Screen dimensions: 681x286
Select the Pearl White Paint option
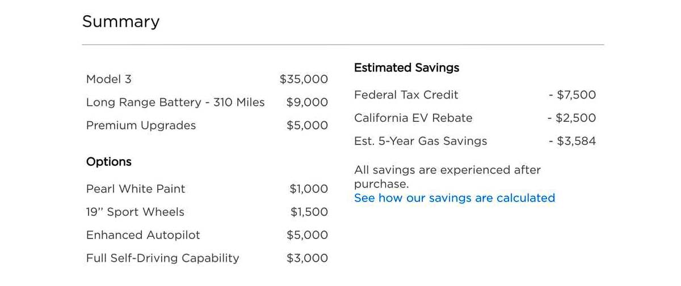pyautogui.click(x=136, y=189)
